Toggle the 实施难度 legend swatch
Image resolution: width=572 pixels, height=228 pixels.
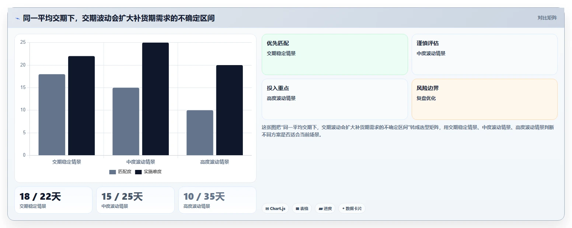coord(138,172)
